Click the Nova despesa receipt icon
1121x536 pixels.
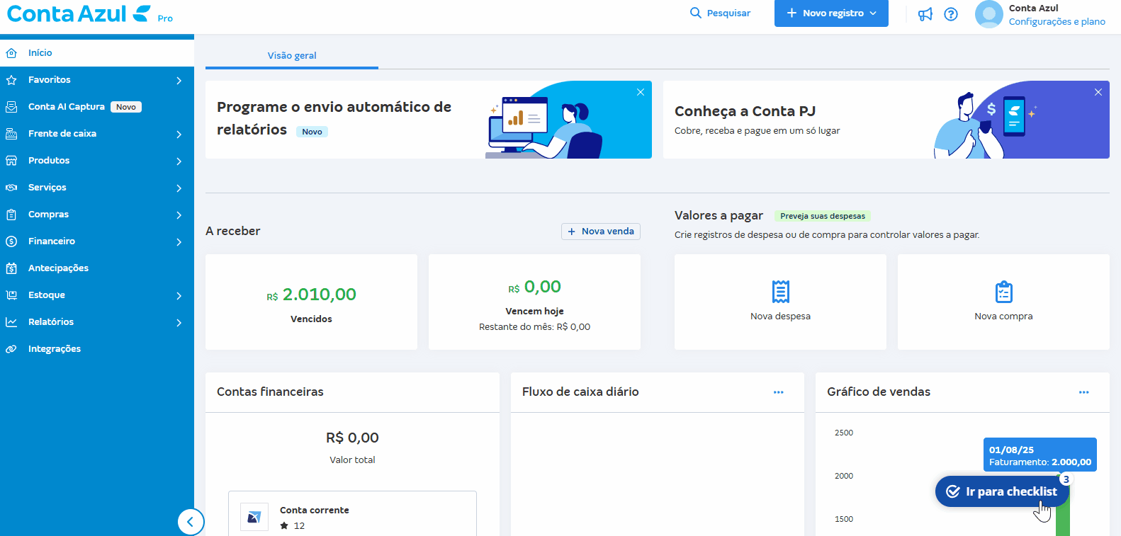[780, 292]
